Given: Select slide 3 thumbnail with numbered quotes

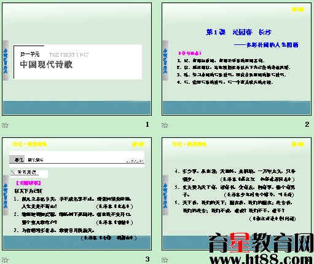Looking at the screenshot, I should click(77, 194).
